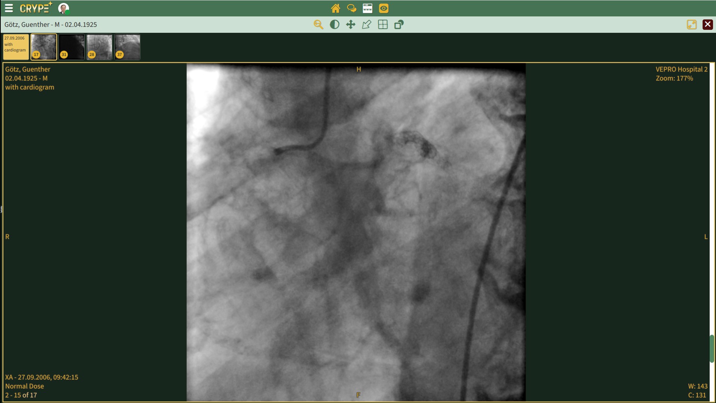716x403 pixels.
Task: Open the www browser window icon
Action: 367,8
